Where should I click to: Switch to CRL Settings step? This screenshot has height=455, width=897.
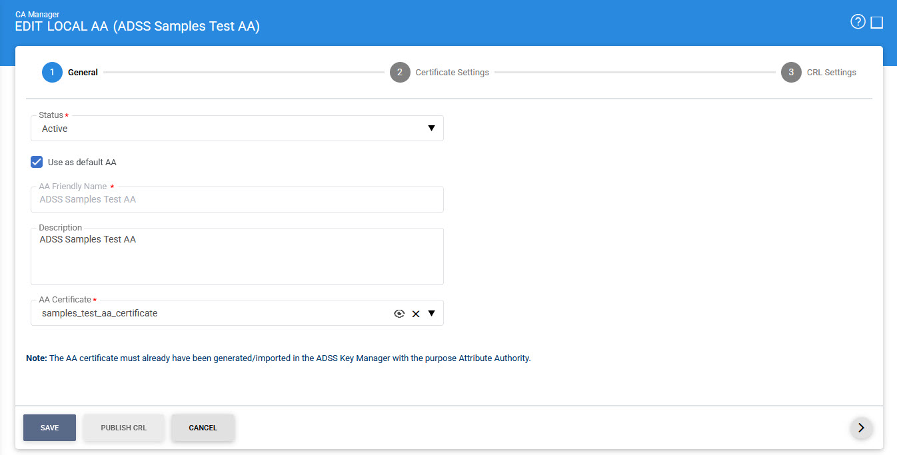click(831, 72)
